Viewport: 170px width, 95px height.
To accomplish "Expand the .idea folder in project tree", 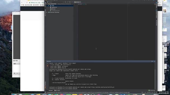I will coord(49,6).
